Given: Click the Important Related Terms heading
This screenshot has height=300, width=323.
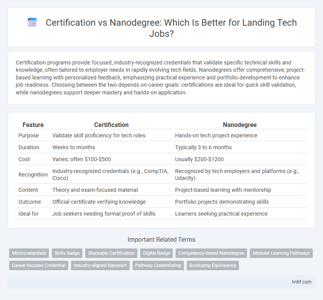Looking at the screenshot, I should click(x=161, y=240).
